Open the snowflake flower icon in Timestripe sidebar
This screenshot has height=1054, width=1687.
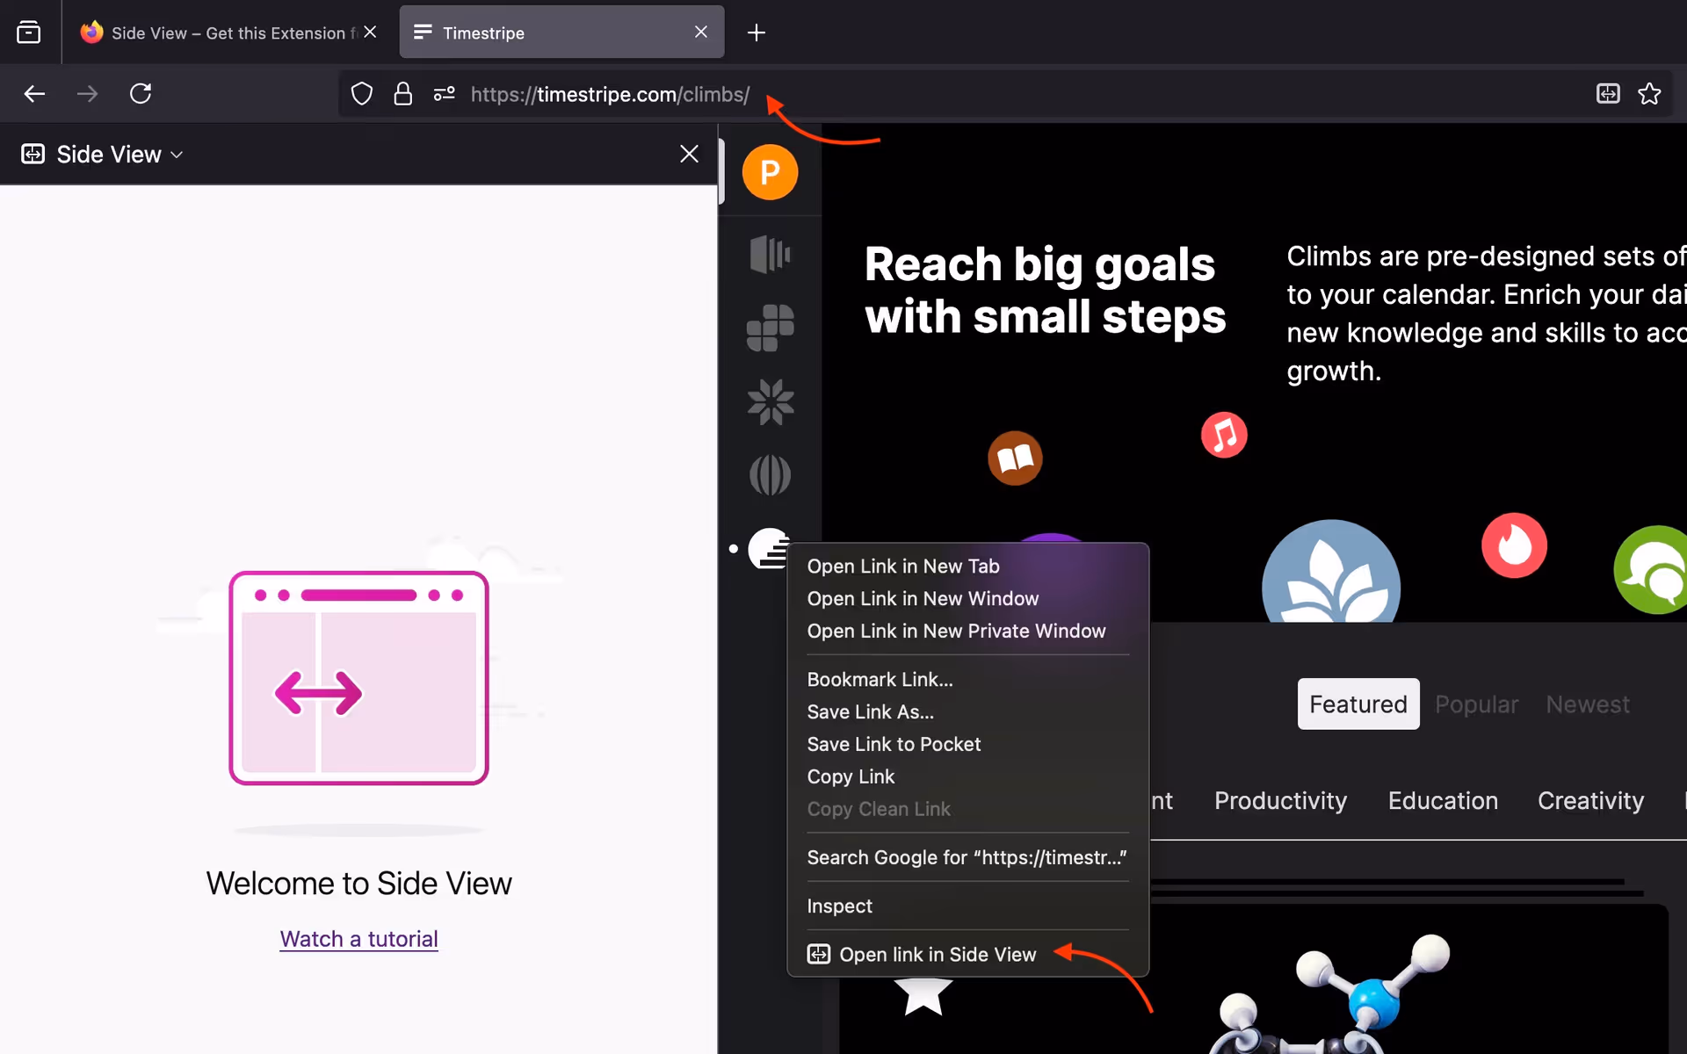(771, 401)
